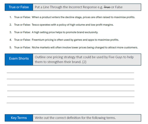Click the Tesco high volume statement
This screenshot has height=124, width=148.
coord(73,25)
